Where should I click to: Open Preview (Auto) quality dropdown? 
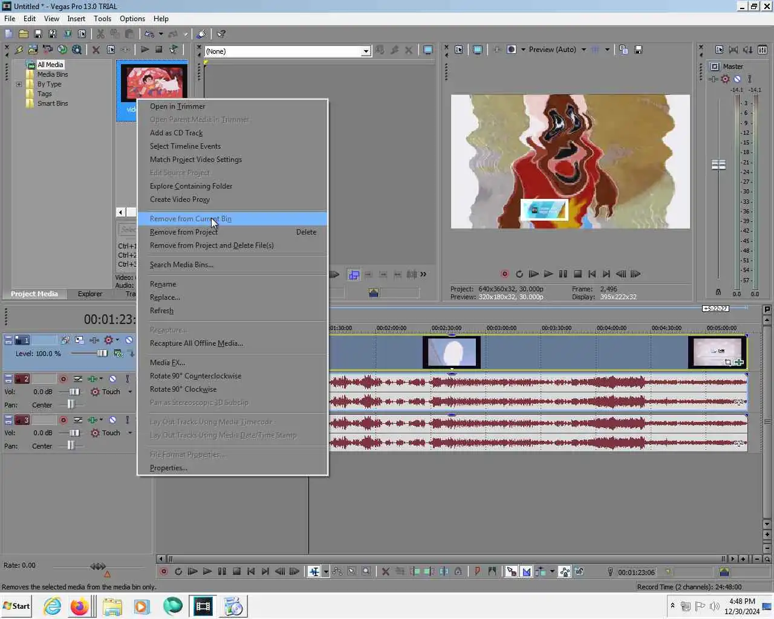point(584,50)
